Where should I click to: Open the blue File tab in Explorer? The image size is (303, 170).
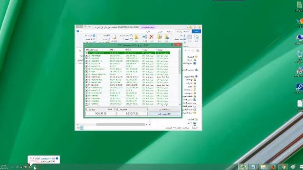(x=196, y=31)
